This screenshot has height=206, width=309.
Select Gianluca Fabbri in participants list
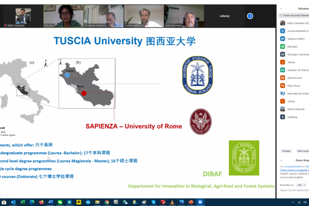(x=294, y=39)
